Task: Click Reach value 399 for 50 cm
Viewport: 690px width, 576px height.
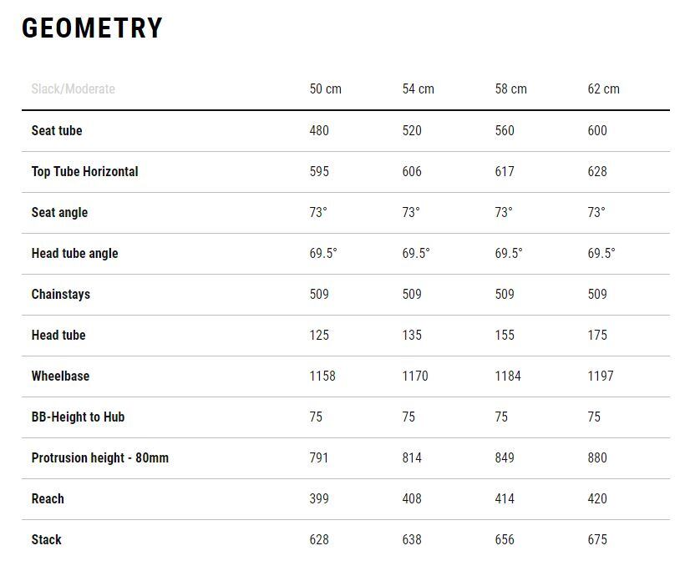Action: [319, 499]
